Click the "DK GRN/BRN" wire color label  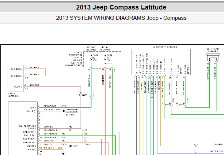click(50, 134)
